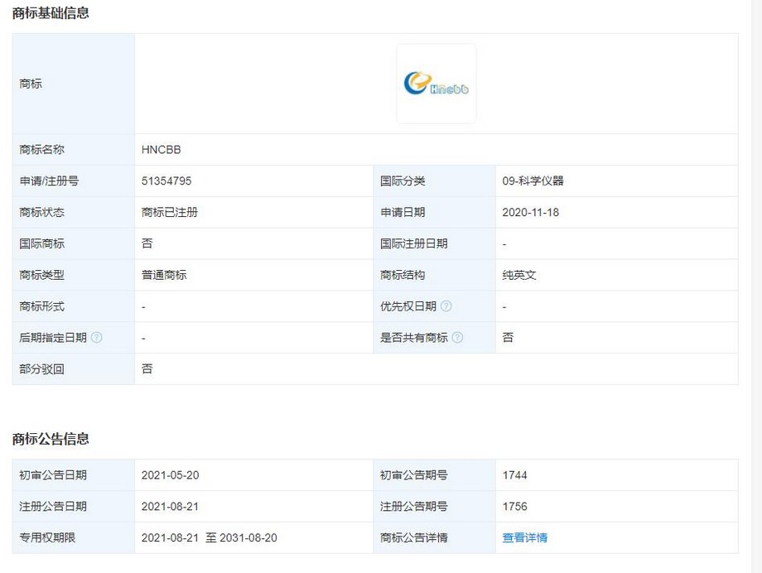Click the 纯英文 trademark structure value
762x573 pixels.
click(519, 275)
